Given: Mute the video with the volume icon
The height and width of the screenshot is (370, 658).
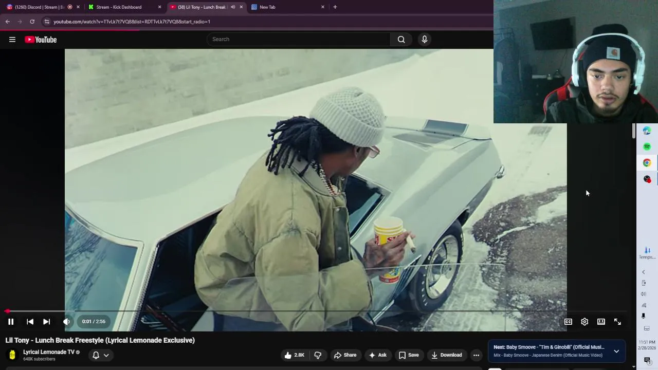Looking at the screenshot, I should [x=66, y=322].
